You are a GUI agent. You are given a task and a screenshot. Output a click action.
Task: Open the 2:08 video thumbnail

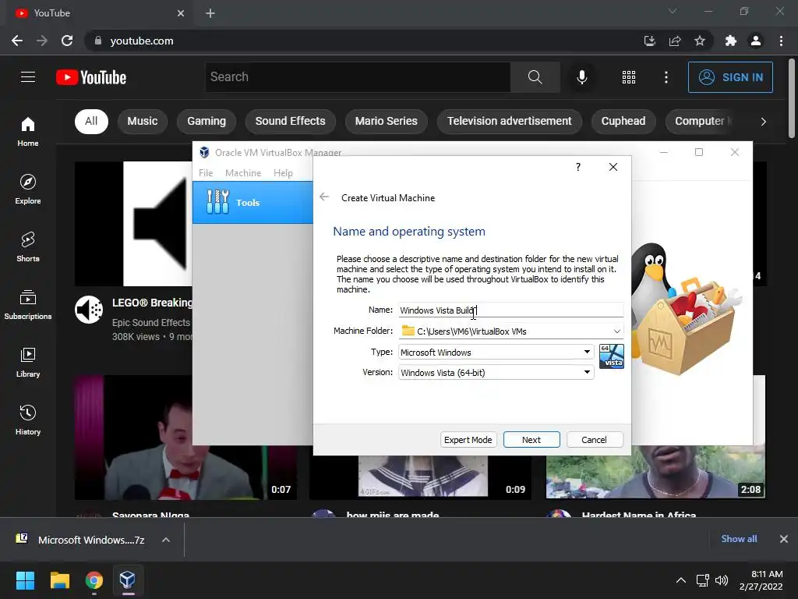pos(655,472)
